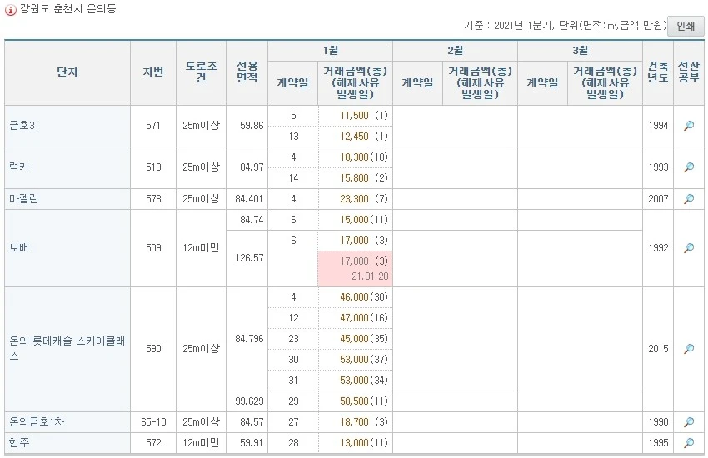
Task: Select 온의 롯데캐슬 스카이클래스 complex name
Action: point(67,348)
